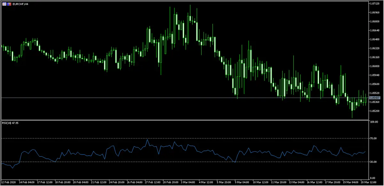This screenshot has height=186, width=384.
Task: Click the depth of market grid icon
Action: click(x=4, y=4)
